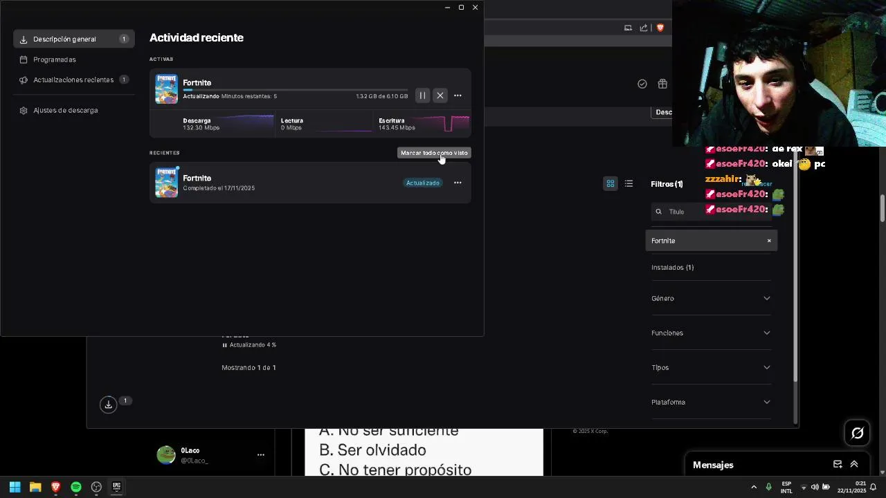Open the new message icon in Mensajes

pyautogui.click(x=838, y=464)
